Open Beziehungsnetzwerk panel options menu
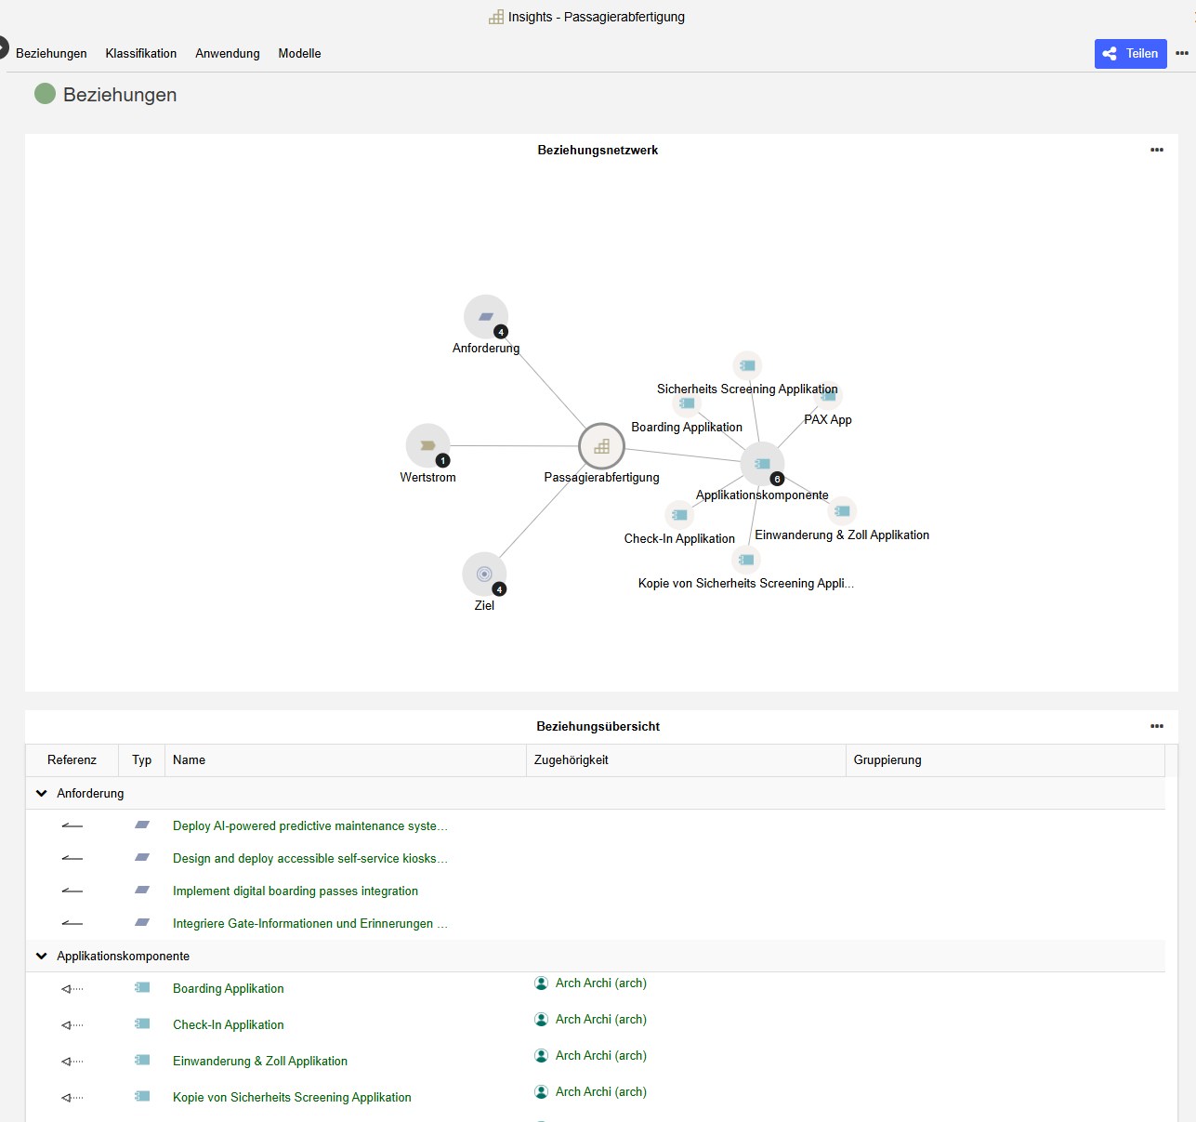This screenshot has height=1122, width=1196. (x=1156, y=150)
